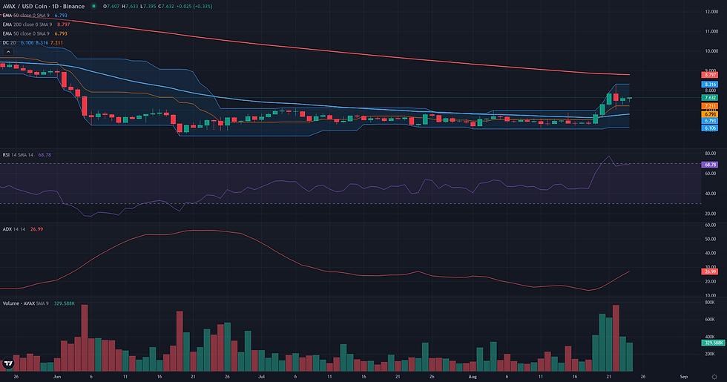Click the red 8.797 price scale tag

709,75
